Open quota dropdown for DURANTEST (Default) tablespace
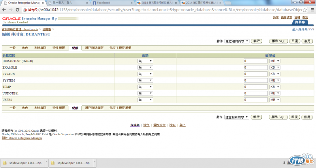This screenshot has width=316, height=168. click(145, 61)
